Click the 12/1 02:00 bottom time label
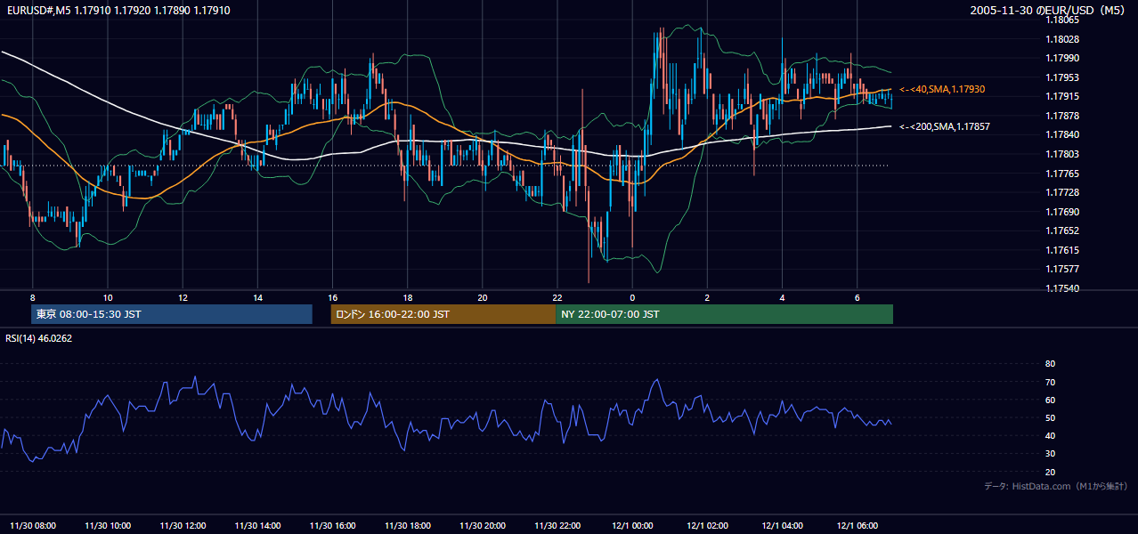 (x=708, y=526)
